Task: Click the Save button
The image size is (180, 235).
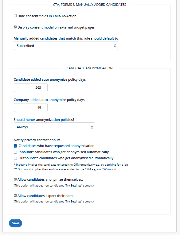Action: point(15,223)
